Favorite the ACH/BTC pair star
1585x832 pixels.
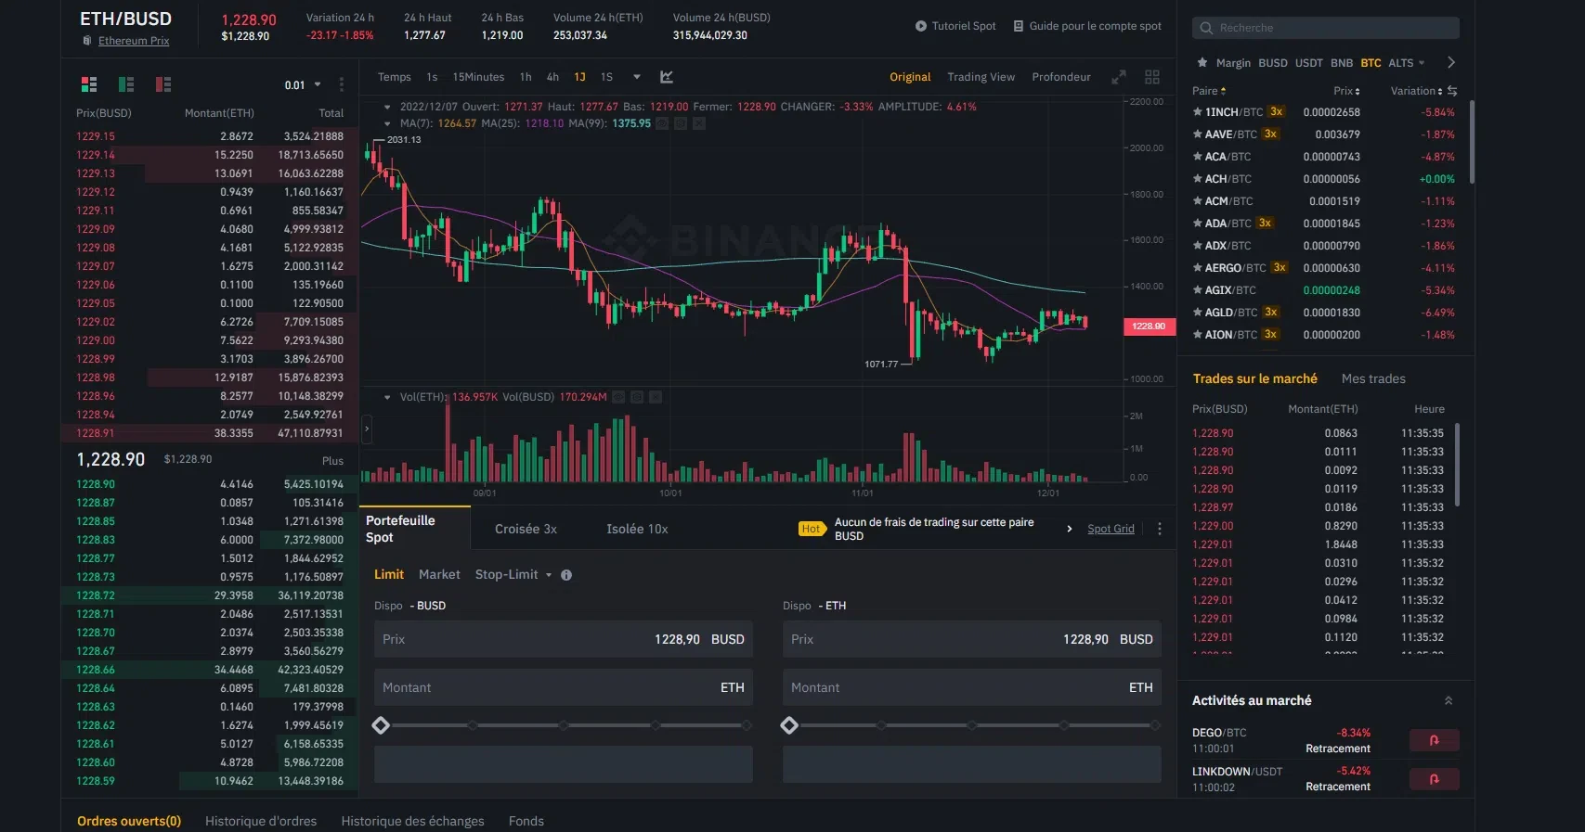tap(1198, 179)
